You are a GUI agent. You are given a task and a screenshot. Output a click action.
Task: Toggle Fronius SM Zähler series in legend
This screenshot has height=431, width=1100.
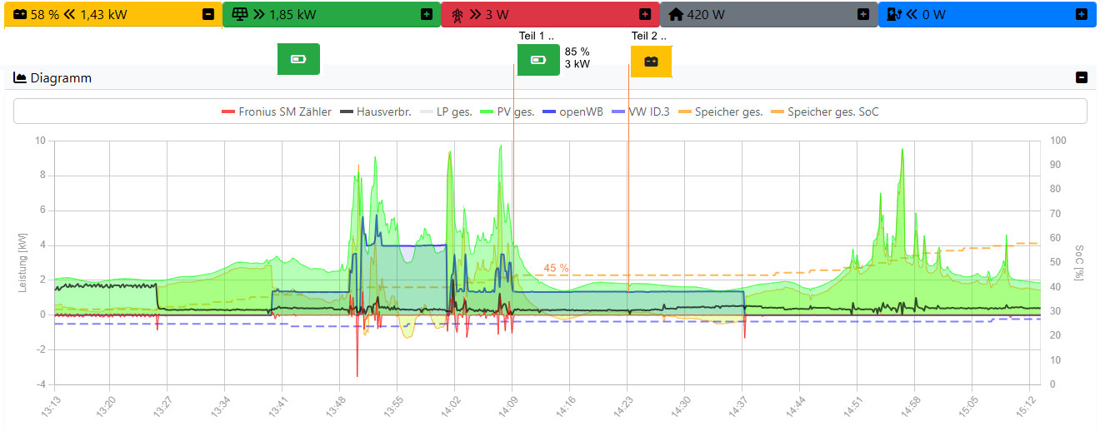(276, 111)
